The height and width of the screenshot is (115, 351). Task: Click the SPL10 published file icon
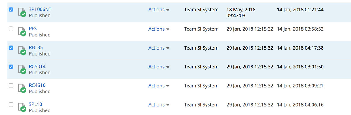tap(22, 107)
